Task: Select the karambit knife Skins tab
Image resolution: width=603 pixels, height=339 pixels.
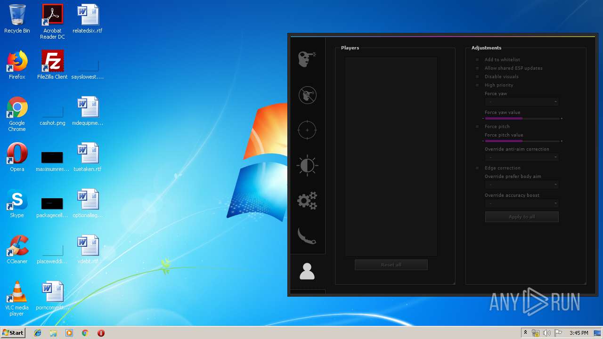Action: [x=307, y=236]
